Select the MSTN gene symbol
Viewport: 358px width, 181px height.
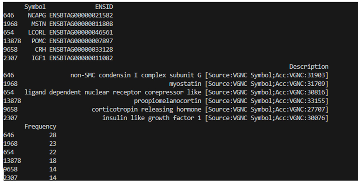coord(38,24)
